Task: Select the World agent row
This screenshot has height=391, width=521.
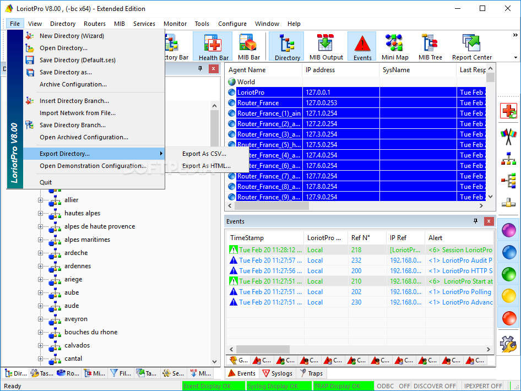Action: click(x=356, y=82)
